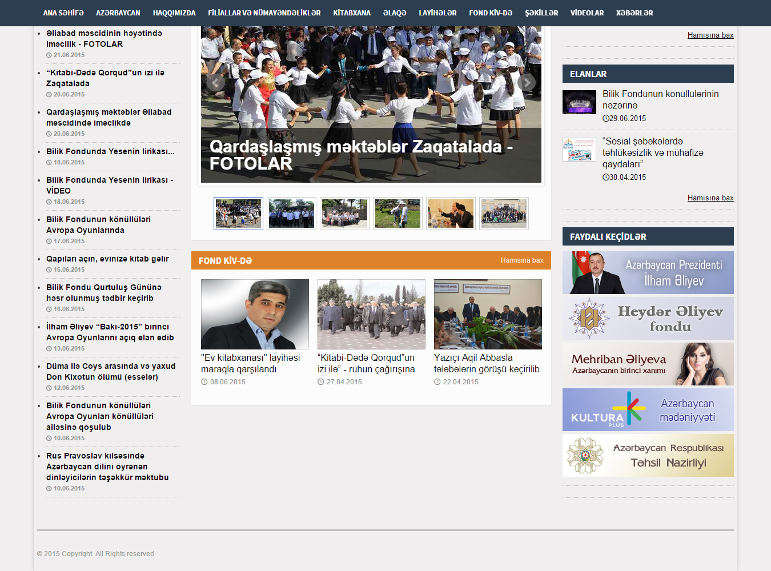Screen dimensions: 771x571
Task: Open the Mehriban Əliyeva banner
Action: click(648, 364)
